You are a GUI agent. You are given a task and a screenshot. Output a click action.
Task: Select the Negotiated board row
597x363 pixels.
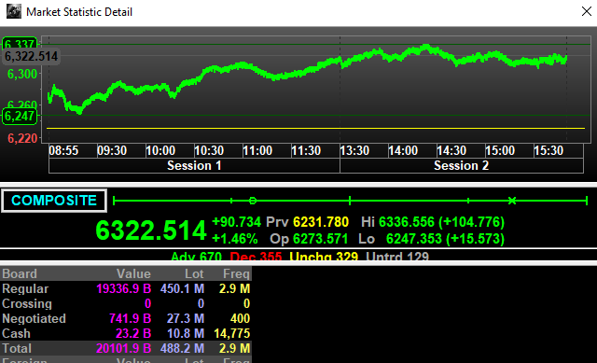pyautogui.click(x=126, y=318)
